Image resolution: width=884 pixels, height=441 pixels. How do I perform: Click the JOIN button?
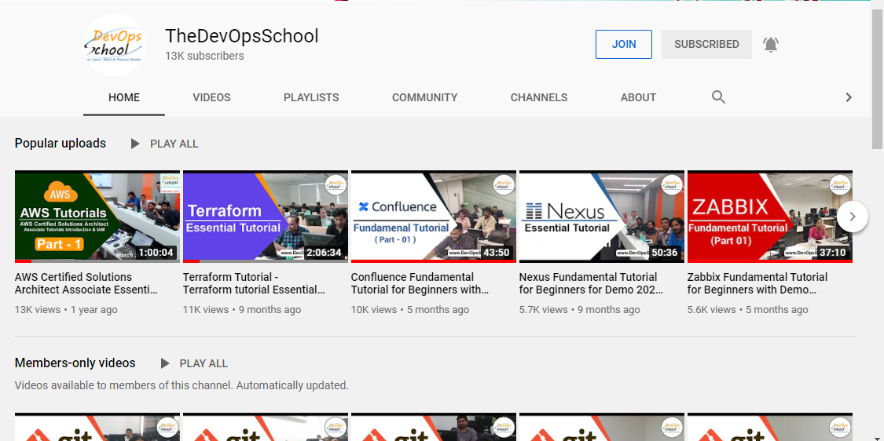[624, 45]
